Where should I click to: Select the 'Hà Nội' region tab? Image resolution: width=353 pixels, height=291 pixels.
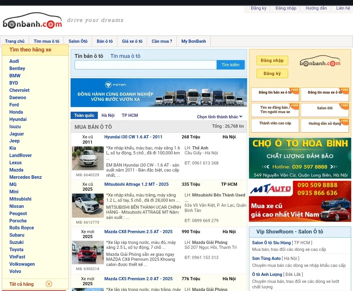[108, 115]
